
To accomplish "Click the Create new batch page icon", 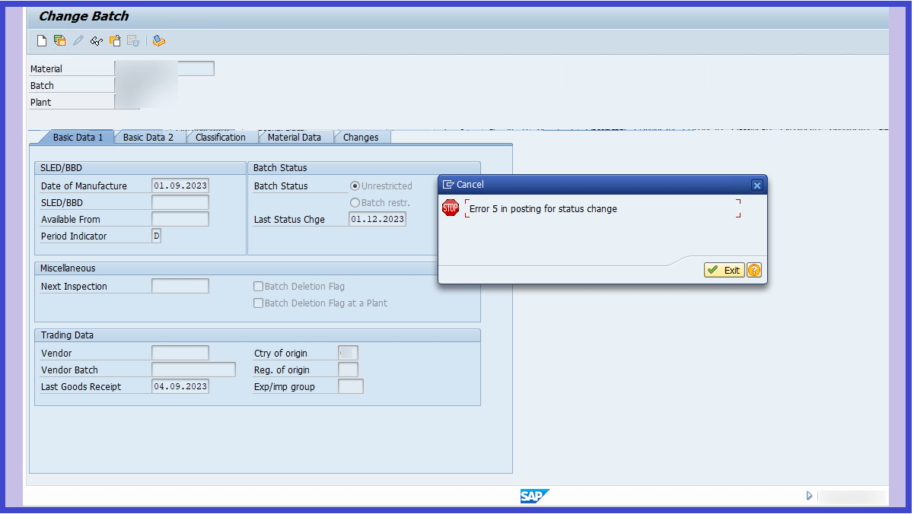I will (42, 41).
